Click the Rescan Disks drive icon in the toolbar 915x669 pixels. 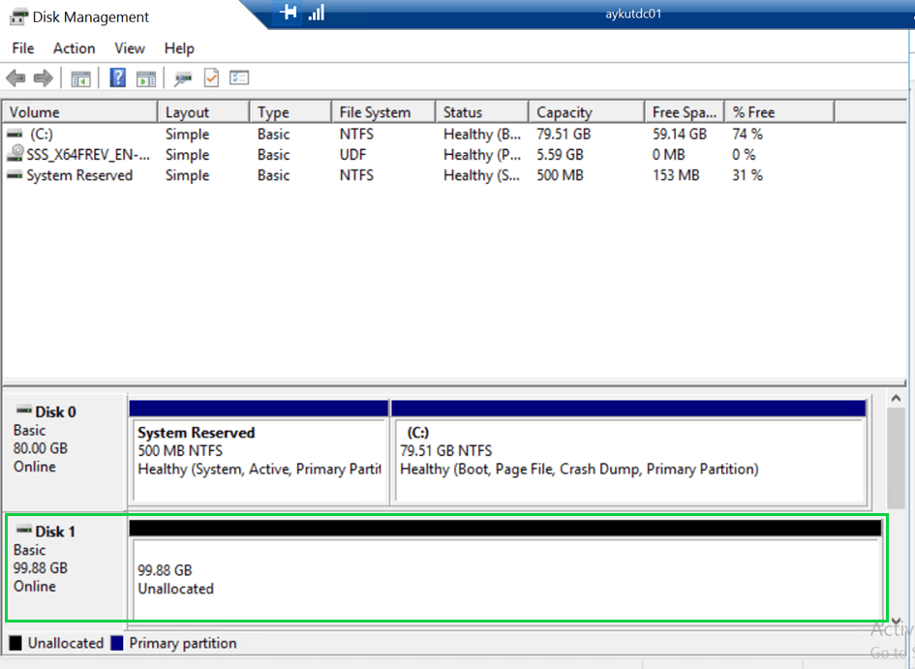pyautogui.click(x=182, y=78)
